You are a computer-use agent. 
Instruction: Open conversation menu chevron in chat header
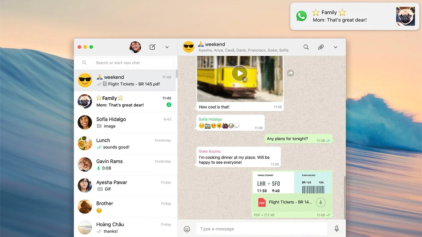pos(335,47)
